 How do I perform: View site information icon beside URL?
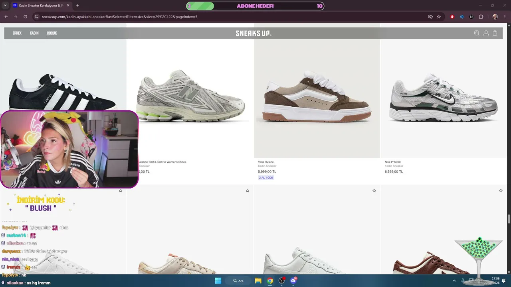pos(36,17)
